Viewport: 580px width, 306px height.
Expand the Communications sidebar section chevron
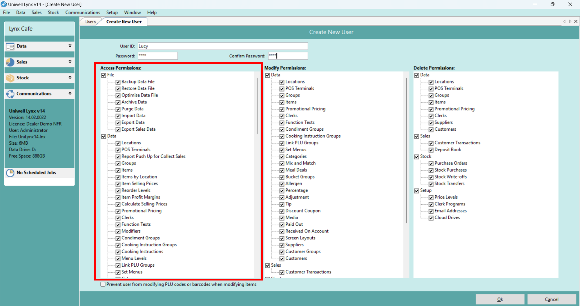coord(70,93)
